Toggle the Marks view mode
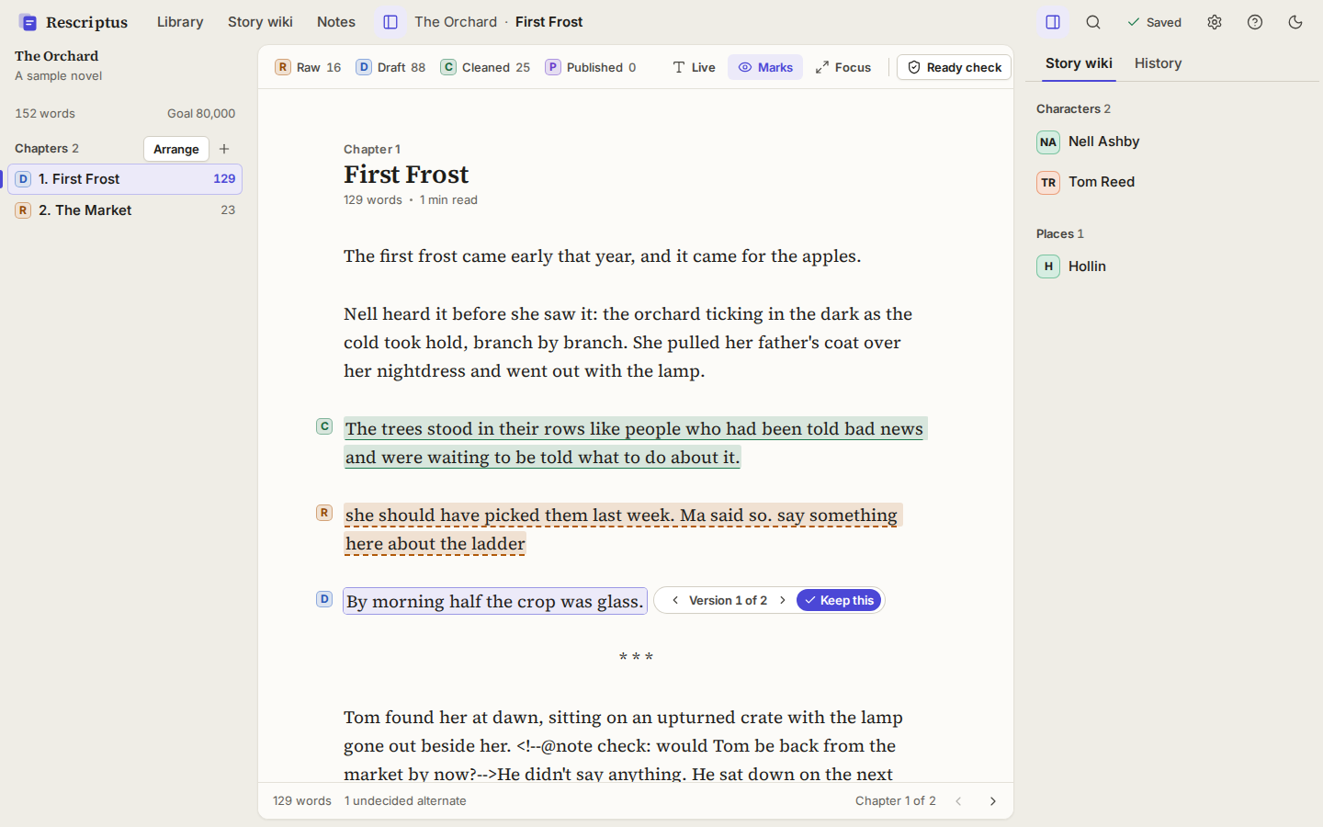Viewport: 1323px width, 827px height. (x=765, y=67)
